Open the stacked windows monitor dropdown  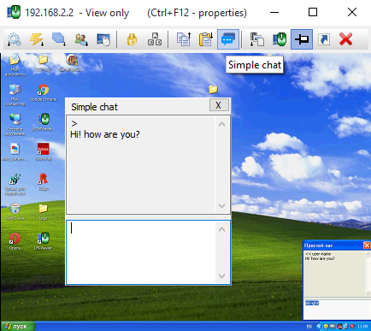[59, 39]
